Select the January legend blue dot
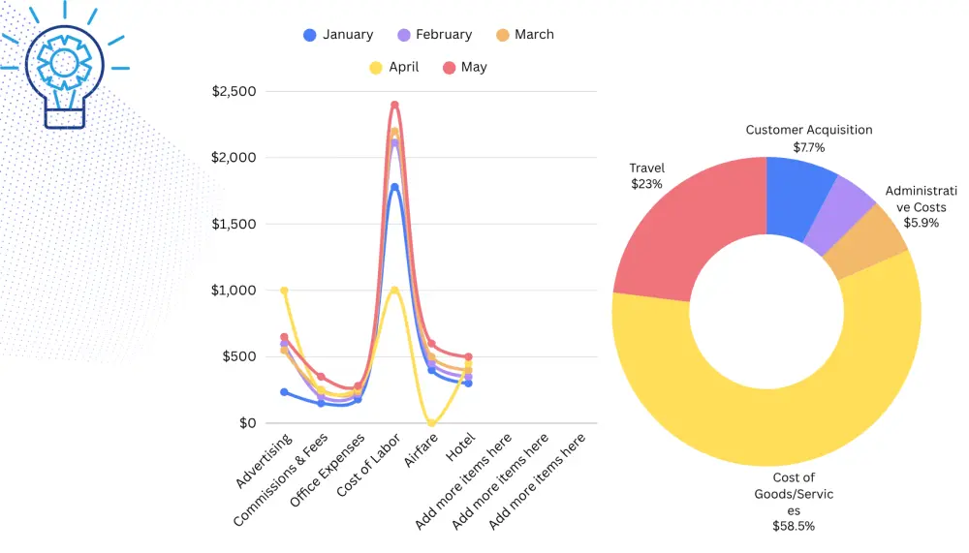Screen dimensions: 969x553 (x=310, y=35)
